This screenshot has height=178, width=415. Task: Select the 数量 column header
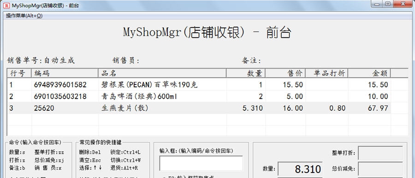click(246, 73)
